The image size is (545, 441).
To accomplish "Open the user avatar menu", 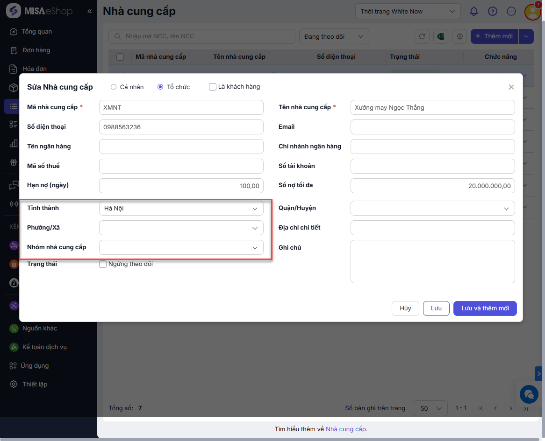I will [x=532, y=12].
